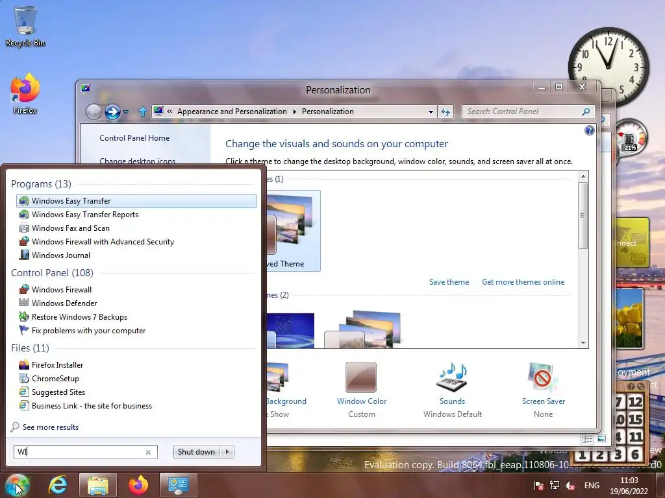
Task: Open address bar history dropdown
Action: 431,112
